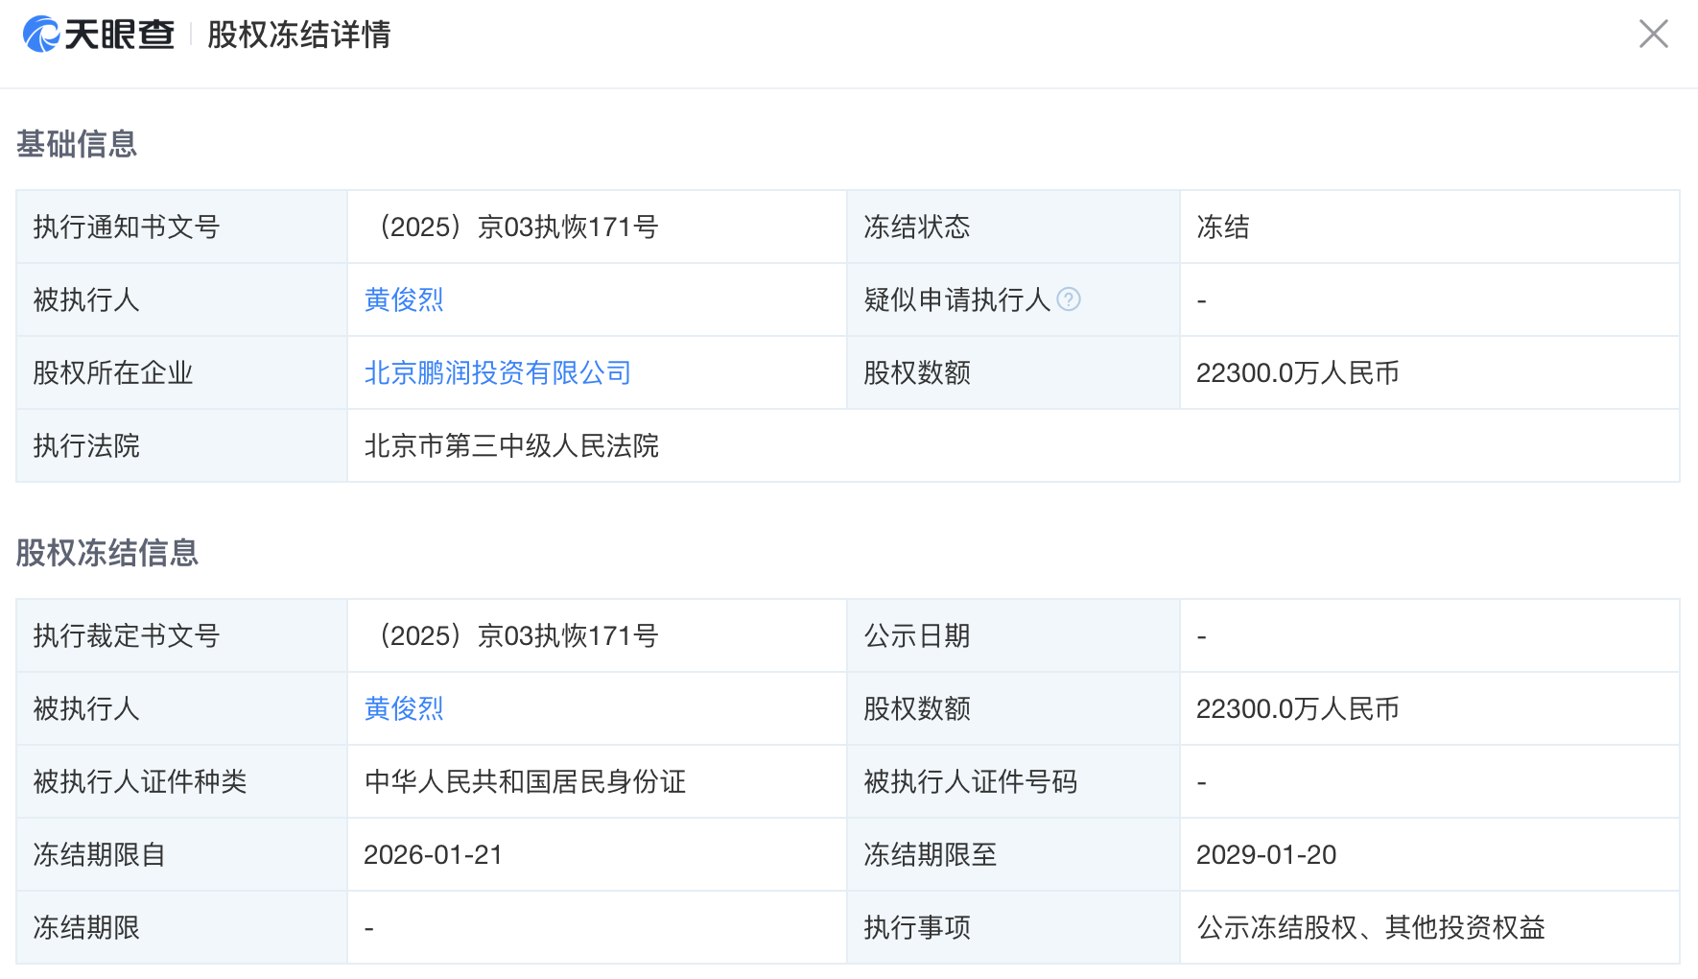
Task: Click the dash next to 公示日期
Action: pos(1199,635)
